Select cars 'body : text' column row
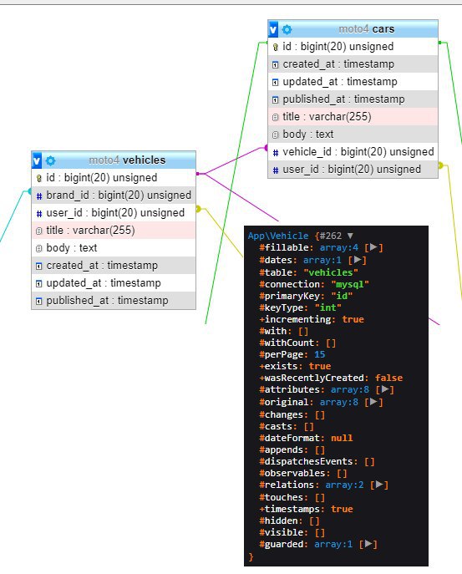462x574 pixels. click(x=353, y=135)
